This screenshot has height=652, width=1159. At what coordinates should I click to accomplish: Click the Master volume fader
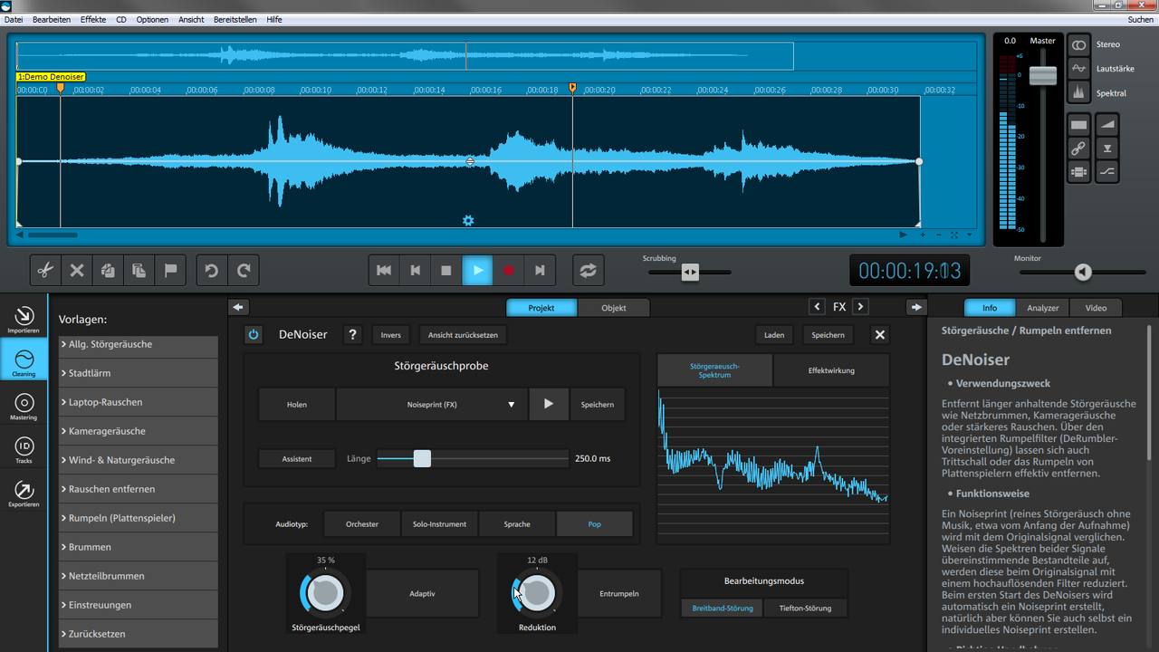point(1043,76)
